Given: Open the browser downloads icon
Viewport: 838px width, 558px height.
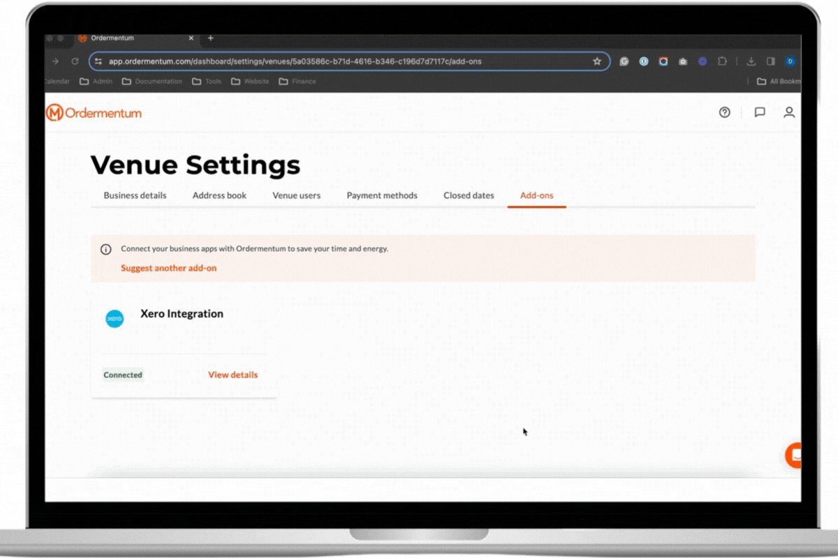Looking at the screenshot, I should [751, 61].
